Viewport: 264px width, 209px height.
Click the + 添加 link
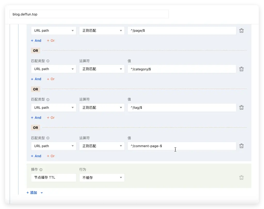click(x=32, y=193)
